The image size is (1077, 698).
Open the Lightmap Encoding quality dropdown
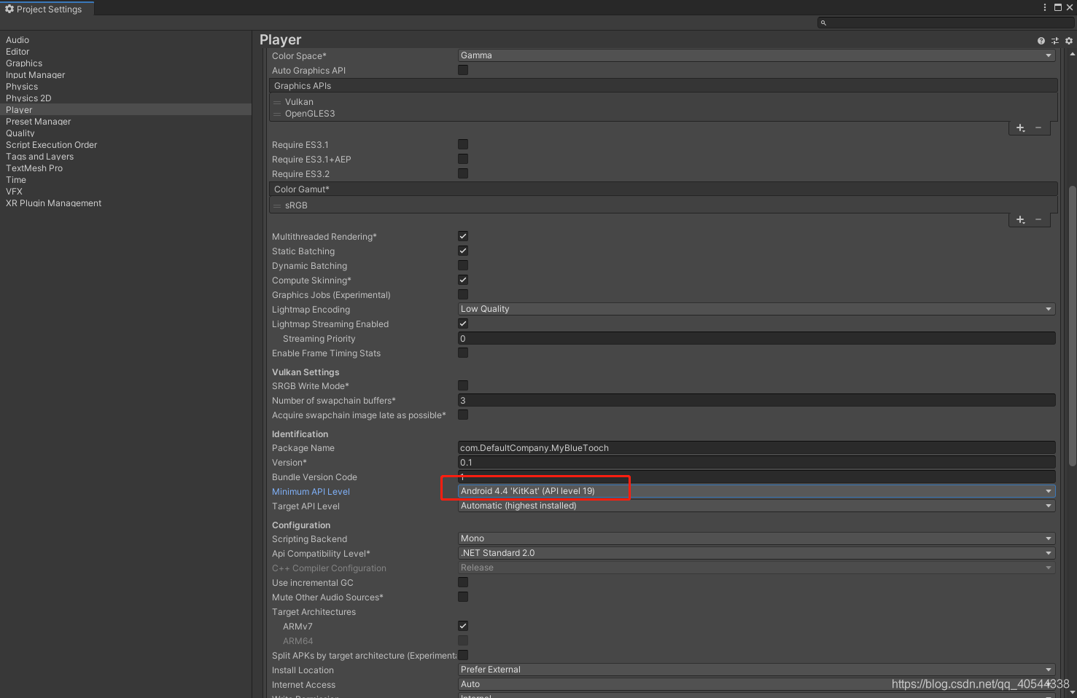(x=755, y=308)
